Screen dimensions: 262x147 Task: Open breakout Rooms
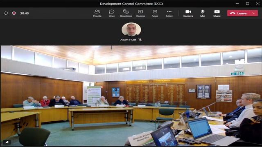click(140, 13)
